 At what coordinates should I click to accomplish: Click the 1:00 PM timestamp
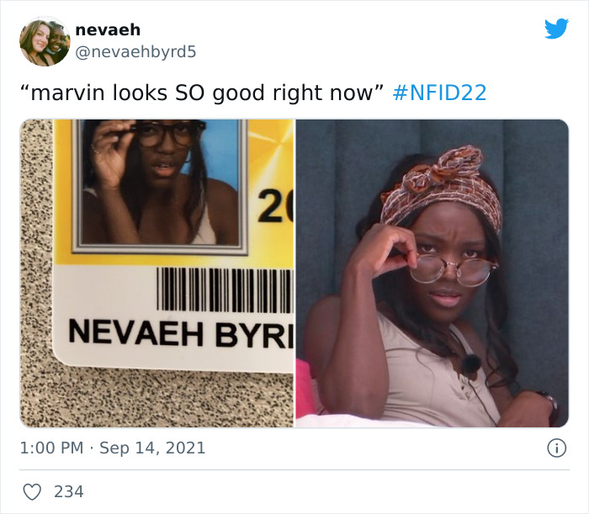click(51, 448)
